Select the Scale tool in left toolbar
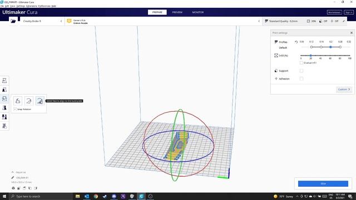The height and width of the screenshot is (200, 356). [x=4, y=89]
